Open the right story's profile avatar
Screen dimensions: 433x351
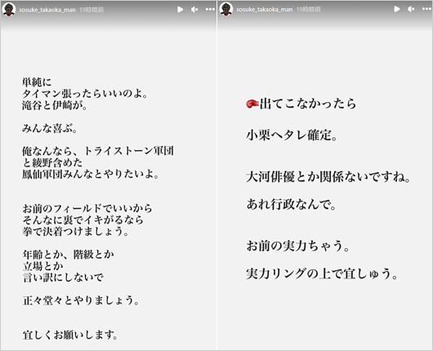coord(226,9)
